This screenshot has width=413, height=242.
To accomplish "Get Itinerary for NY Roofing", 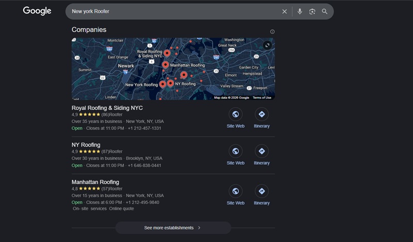I will [262, 155].
